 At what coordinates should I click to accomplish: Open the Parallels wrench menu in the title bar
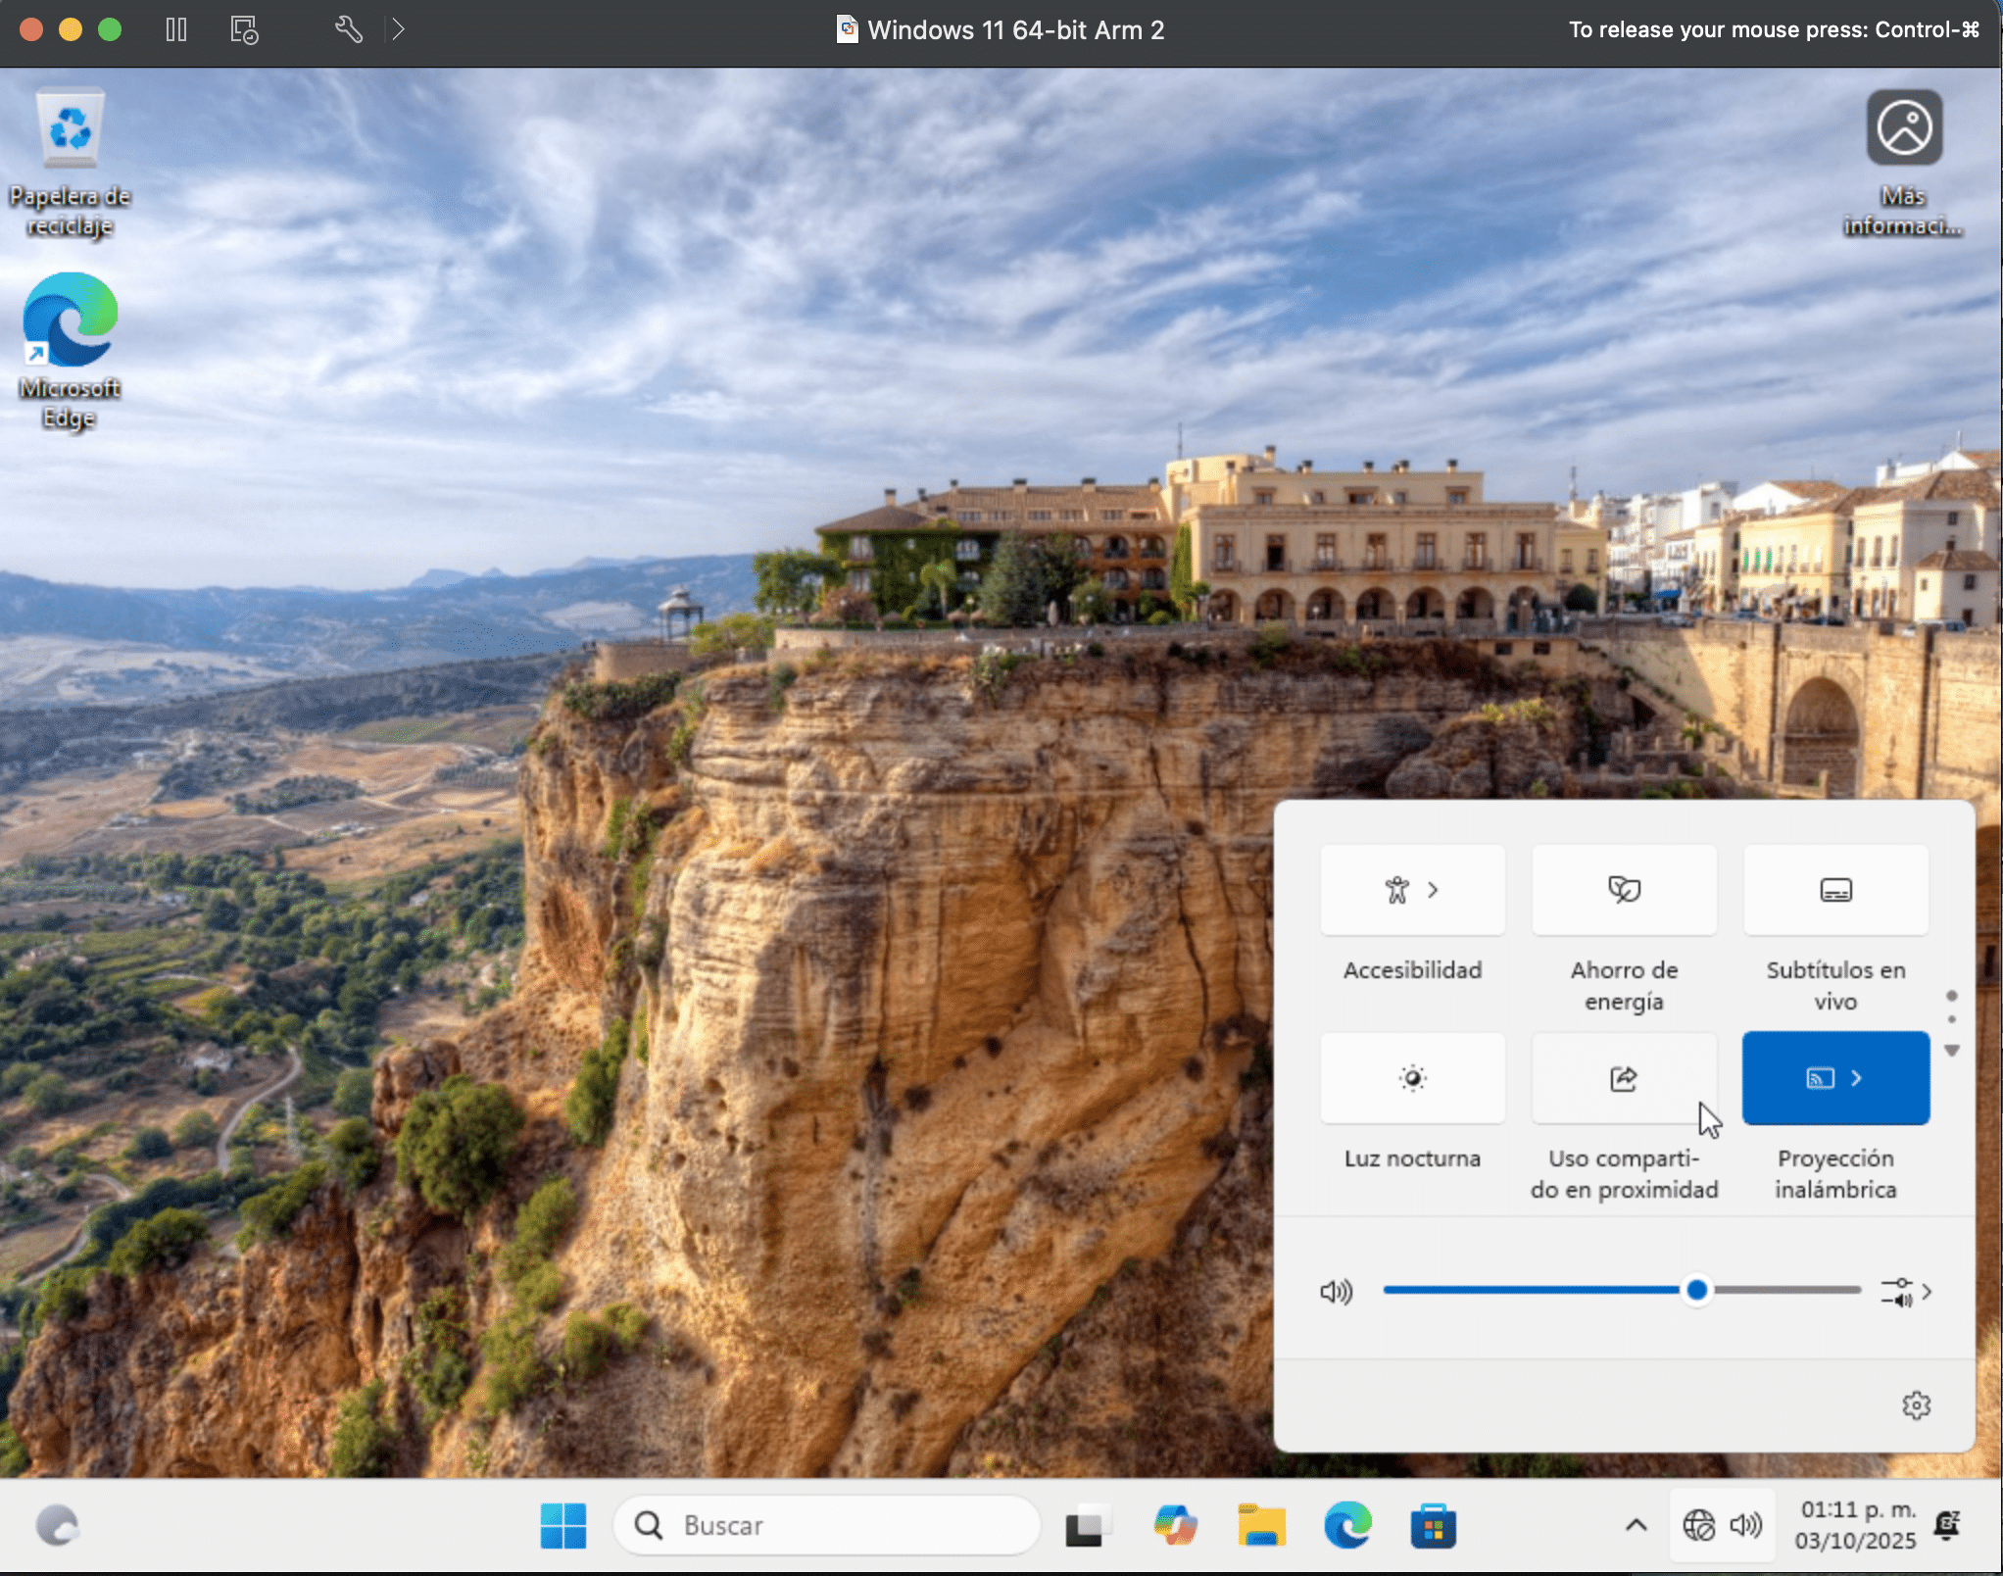349,29
